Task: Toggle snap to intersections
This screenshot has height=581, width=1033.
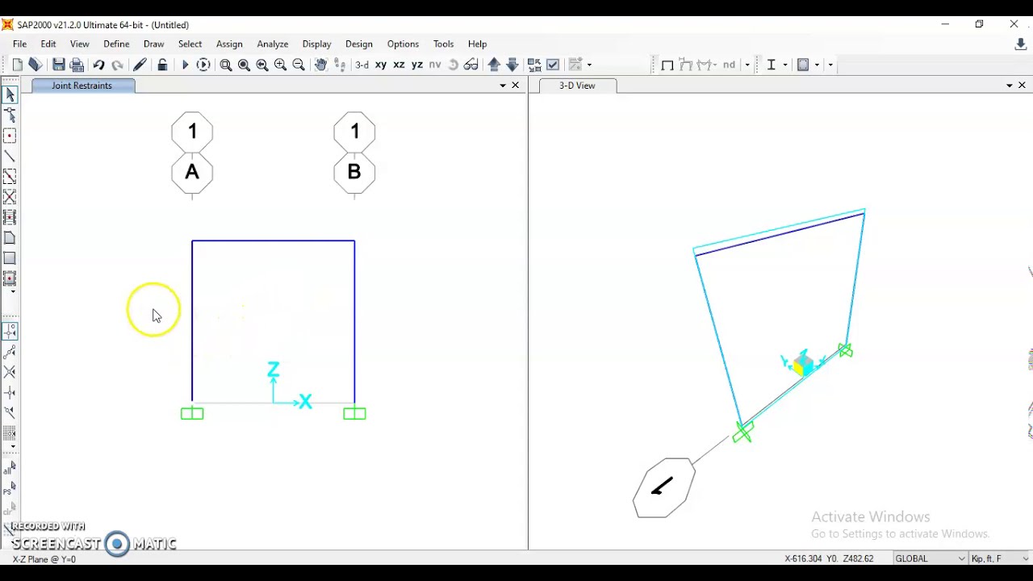Action: (10, 372)
